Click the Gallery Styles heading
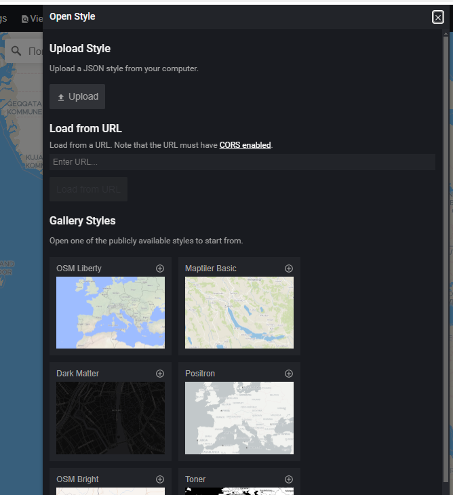Viewport: 453px width, 495px height. tap(82, 220)
